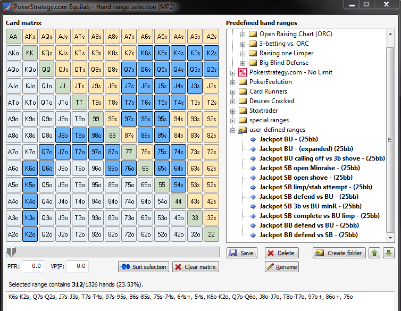
Task: Click the Equilab app icon in title bar
Action: 7,6
